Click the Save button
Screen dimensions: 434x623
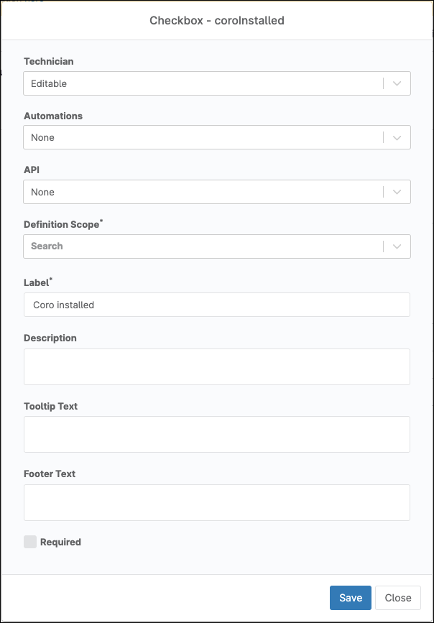click(351, 598)
